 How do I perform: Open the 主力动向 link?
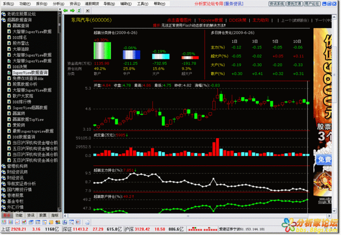(x=261, y=20)
